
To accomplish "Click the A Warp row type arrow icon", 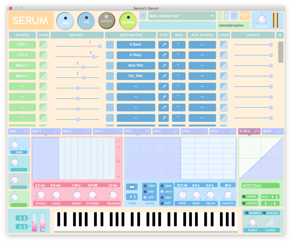I will pos(164,55).
